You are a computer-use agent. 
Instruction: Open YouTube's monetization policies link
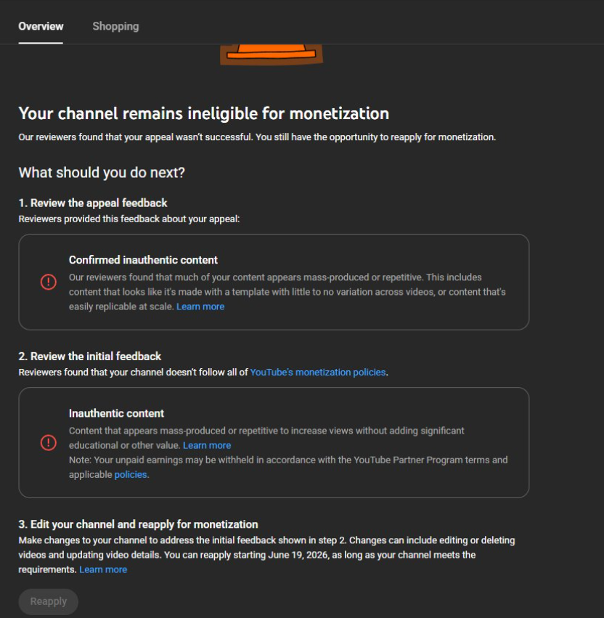[317, 373]
